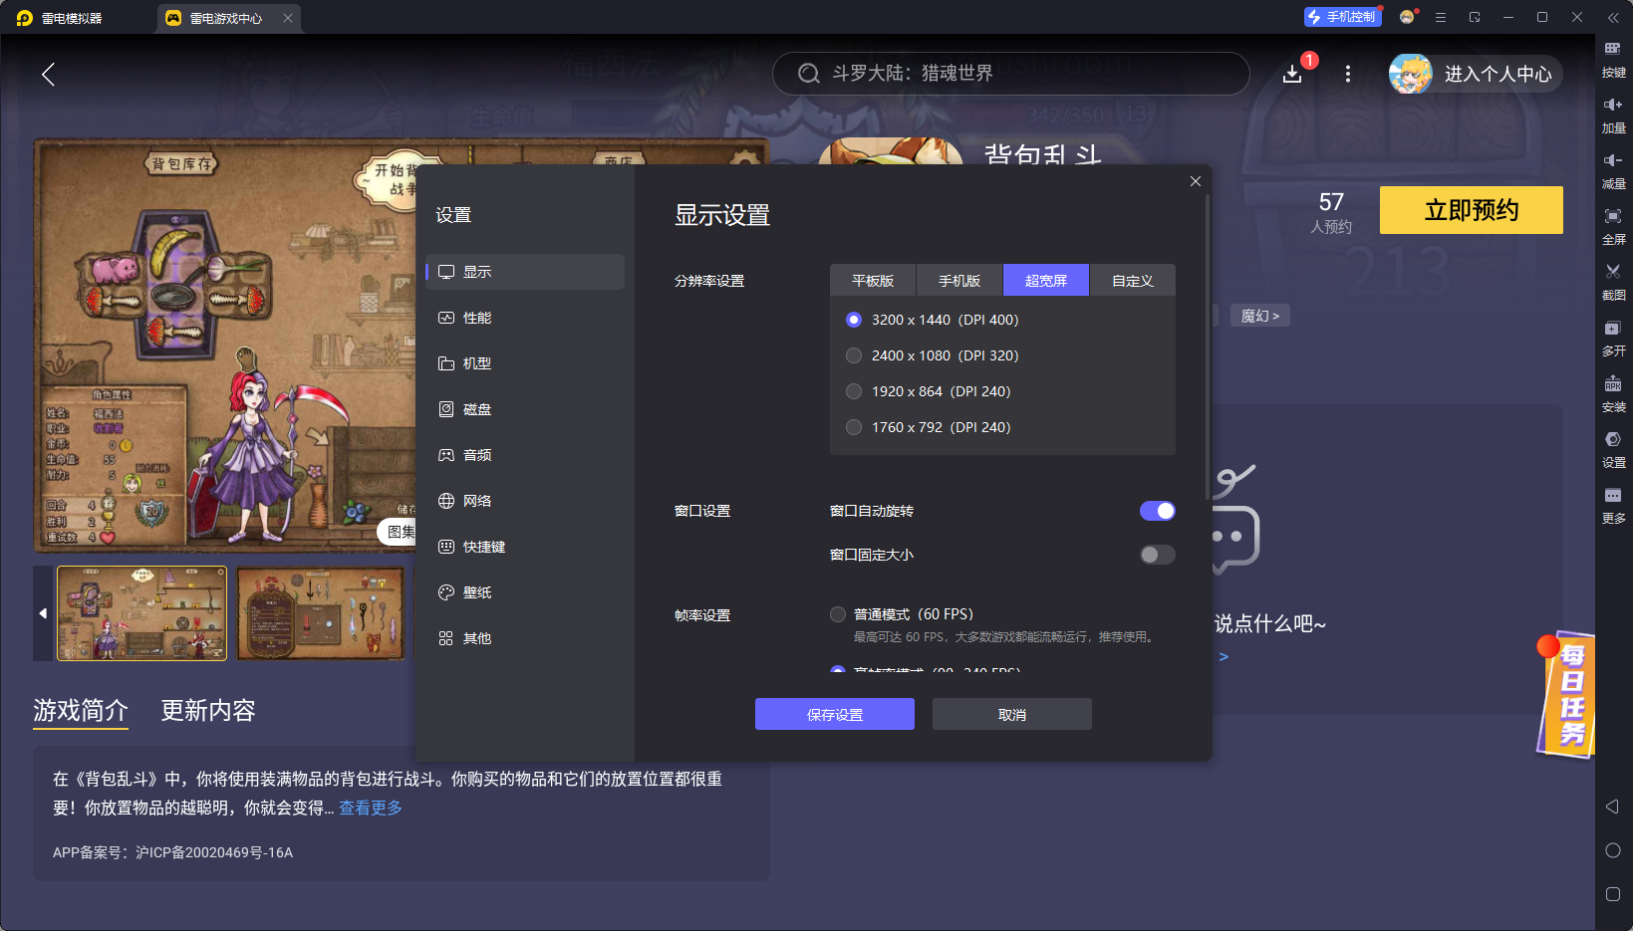The image size is (1633, 931).
Task: Click 立即预约 button
Action: coord(1472,210)
